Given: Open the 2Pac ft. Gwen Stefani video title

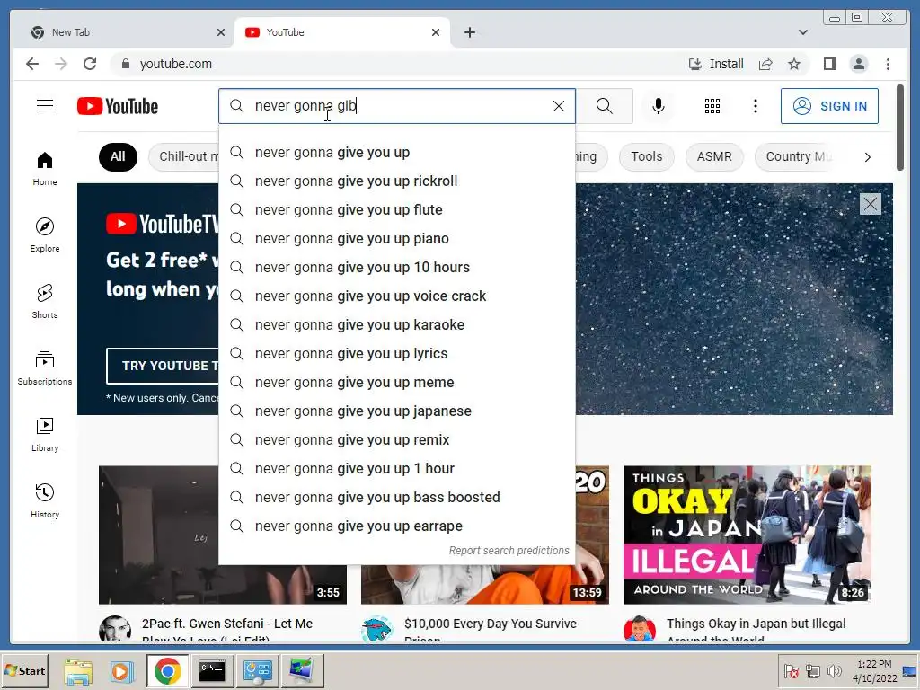Looking at the screenshot, I should pos(227,631).
